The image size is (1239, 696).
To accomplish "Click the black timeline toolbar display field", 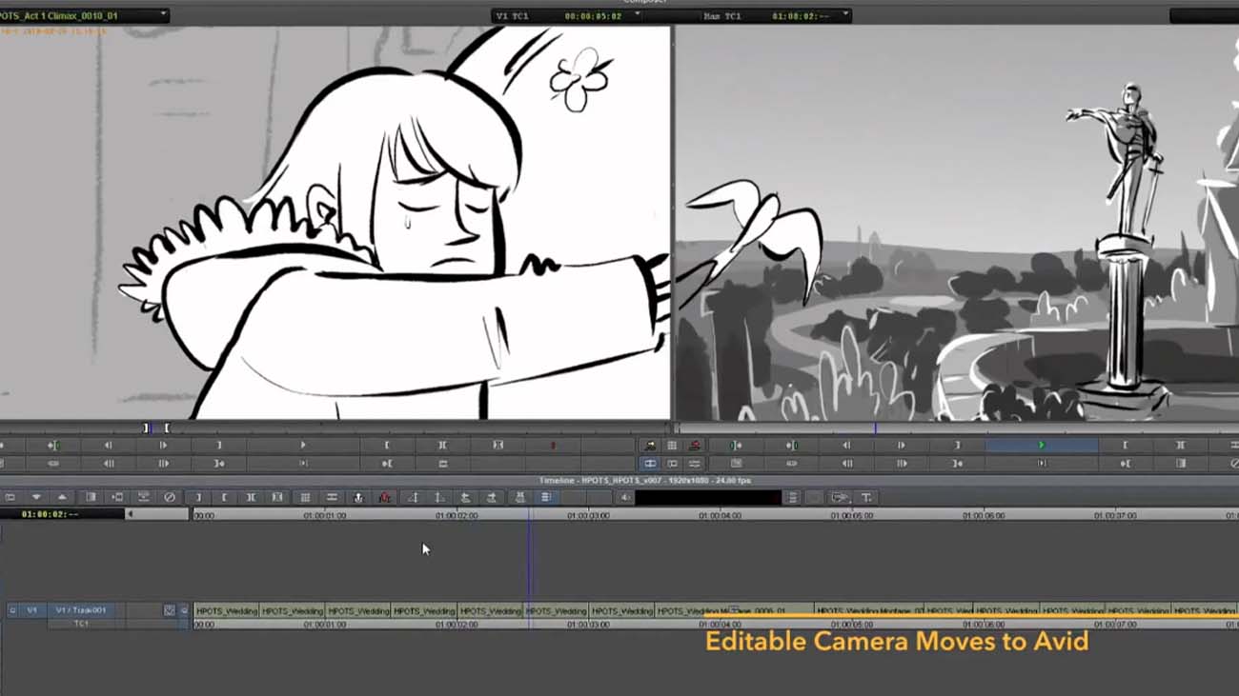I will pos(708,497).
